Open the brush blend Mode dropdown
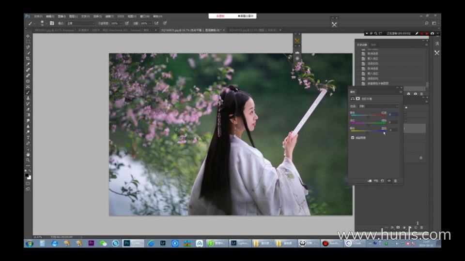The image size is (465, 261). tap(80, 23)
